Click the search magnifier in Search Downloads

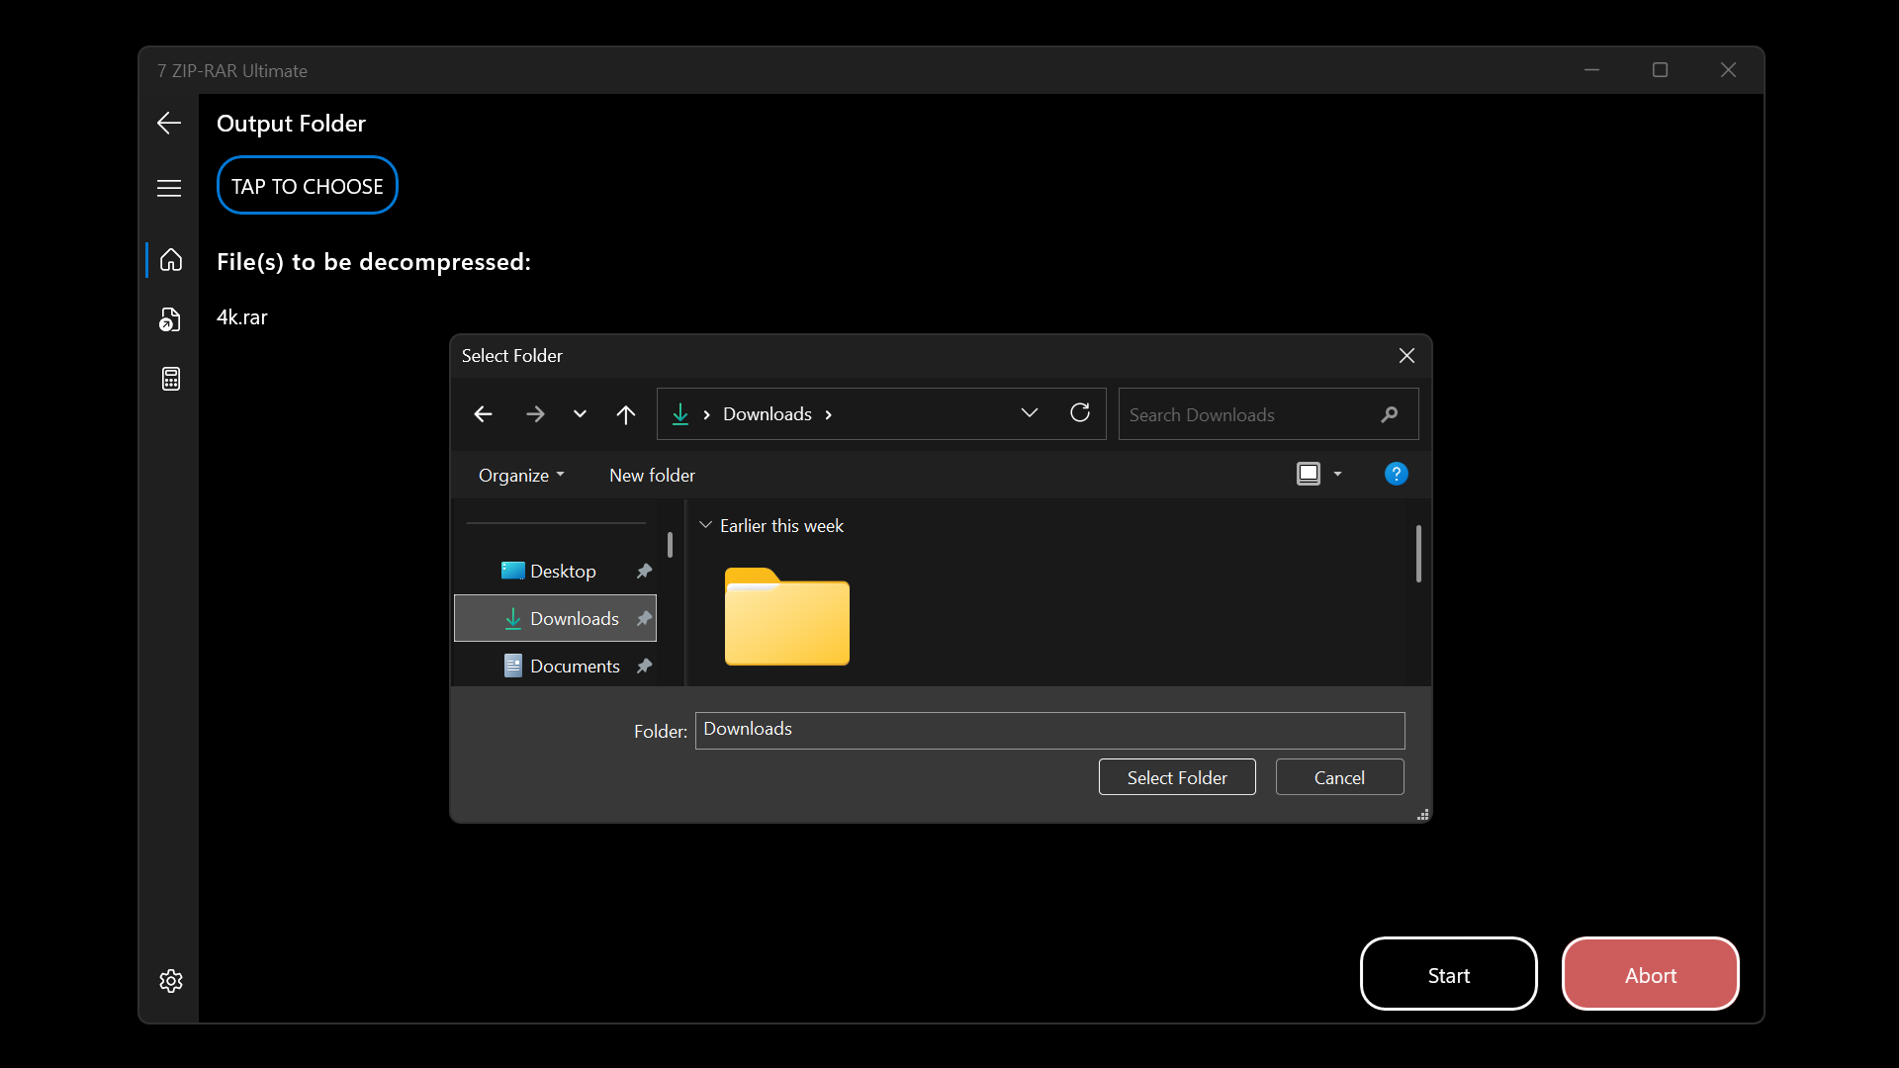(x=1389, y=414)
